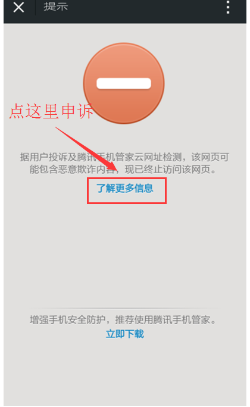Image resolution: width=250 pixels, height=407 pixels.
Task: Click the orange blocked-access warning icon
Action: tap(124, 83)
